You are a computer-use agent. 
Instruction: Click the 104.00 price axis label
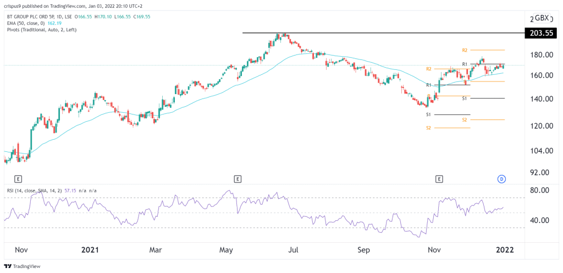tap(541, 151)
